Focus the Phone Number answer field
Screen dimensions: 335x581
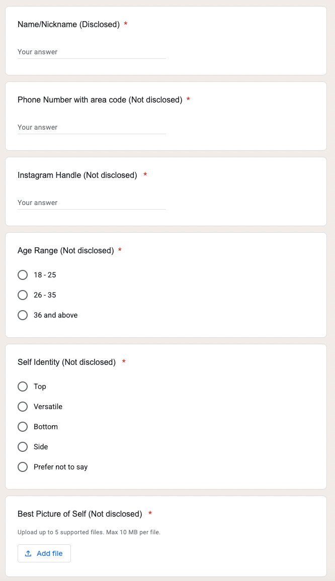(92, 127)
